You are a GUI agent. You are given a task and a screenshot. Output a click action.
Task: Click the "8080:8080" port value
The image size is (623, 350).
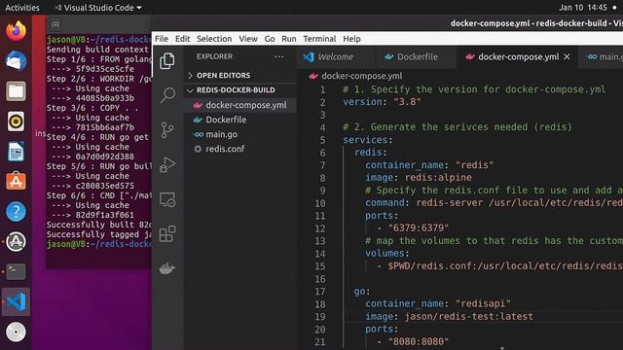[419, 341]
